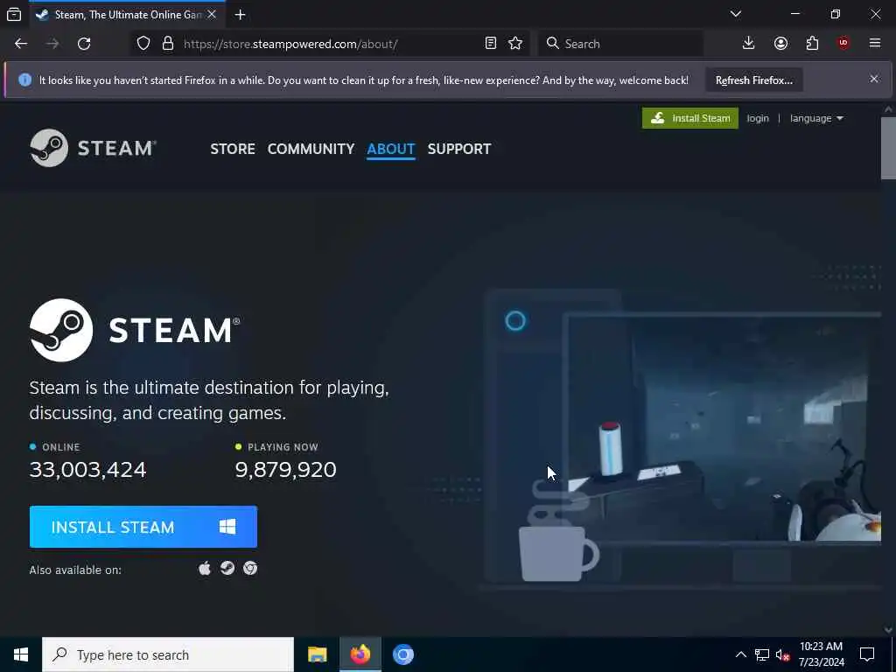Show hidden system tray icons
This screenshot has height=672, width=896.
pyautogui.click(x=740, y=654)
